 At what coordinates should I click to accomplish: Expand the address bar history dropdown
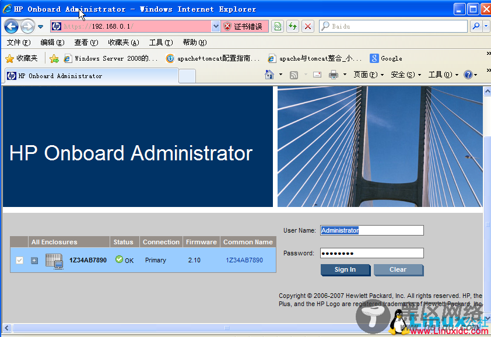pos(215,26)
